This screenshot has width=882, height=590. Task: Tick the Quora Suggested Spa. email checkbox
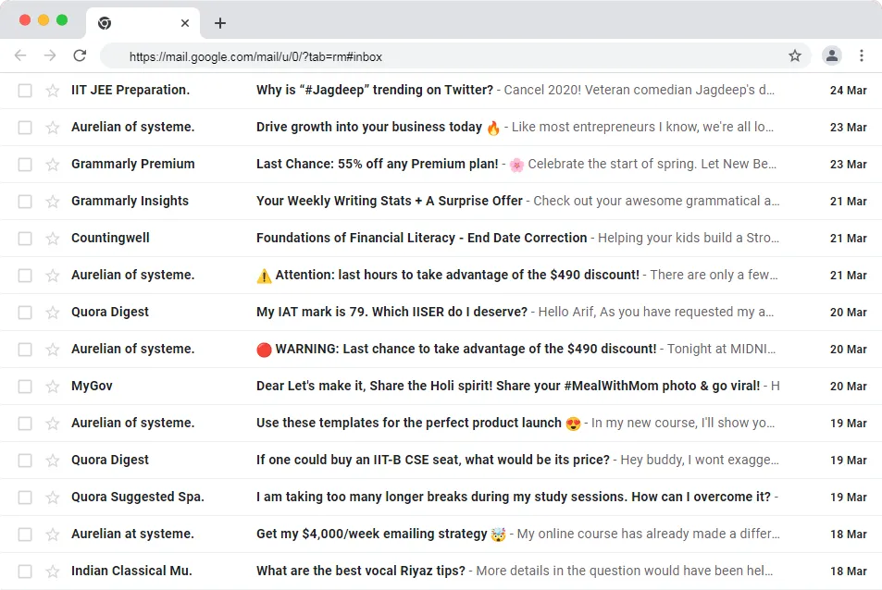coord(25,498)
